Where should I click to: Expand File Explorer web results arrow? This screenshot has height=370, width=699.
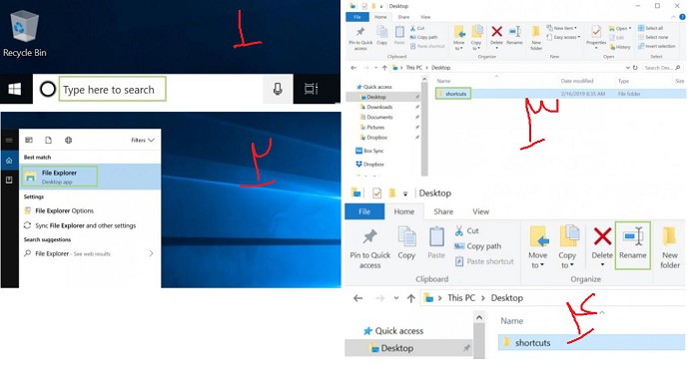151,253
